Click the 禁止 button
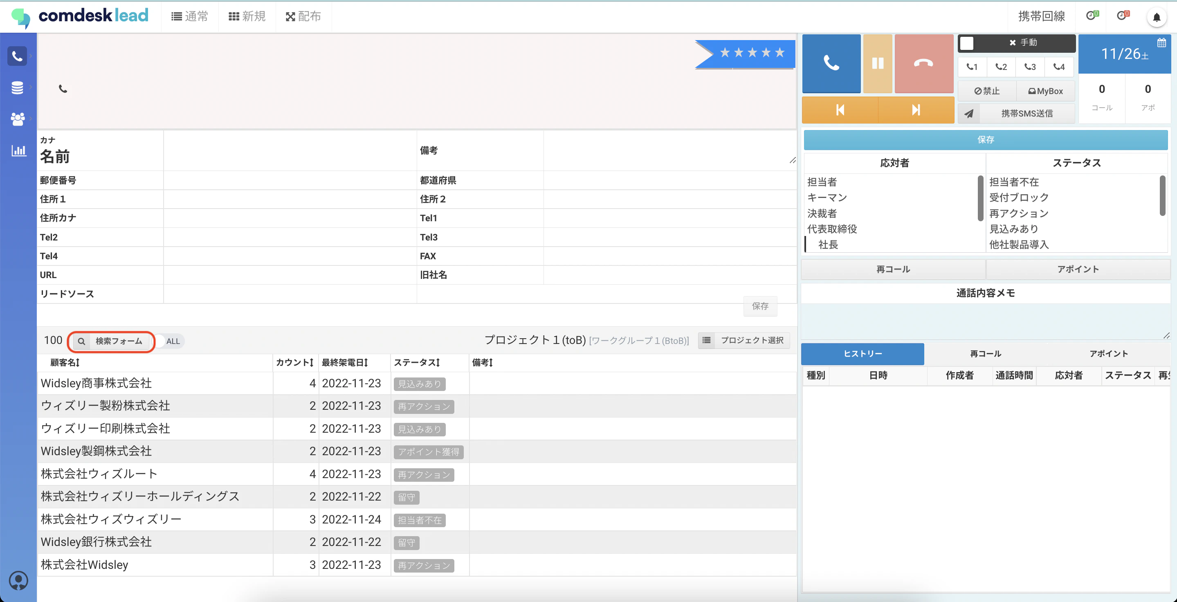1177x602 pixels. [987, 91]
